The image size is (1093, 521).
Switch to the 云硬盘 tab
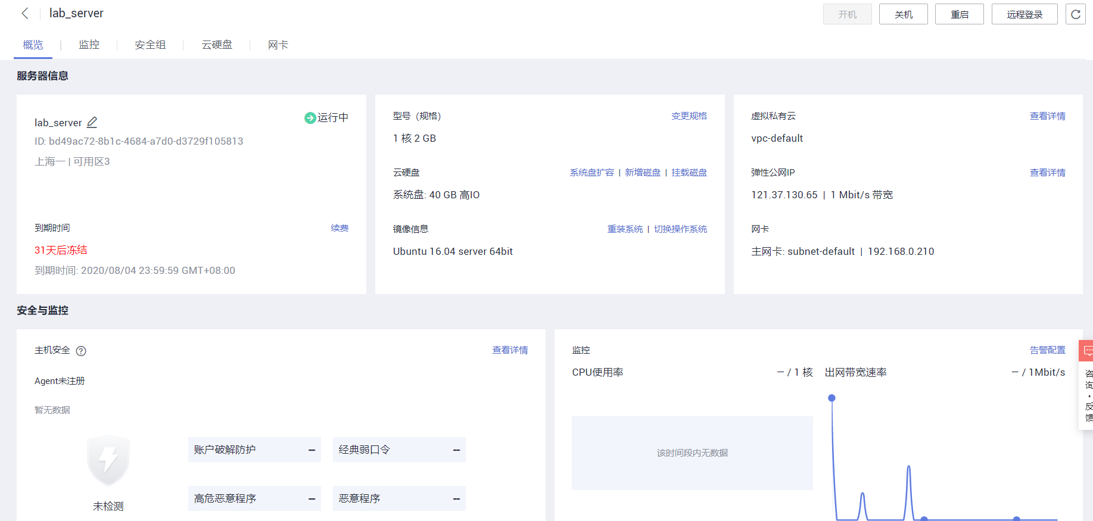point(217,45)
